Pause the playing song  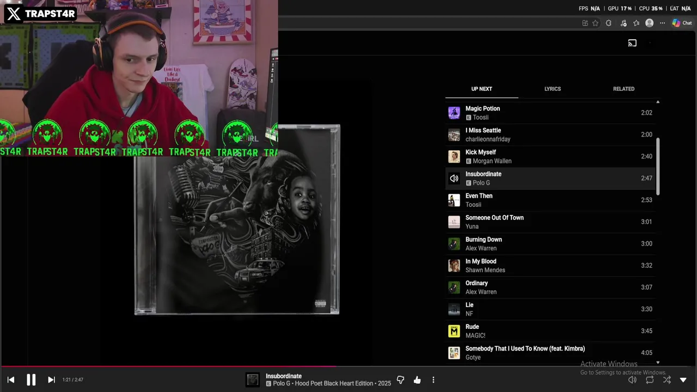click(31, 379)
